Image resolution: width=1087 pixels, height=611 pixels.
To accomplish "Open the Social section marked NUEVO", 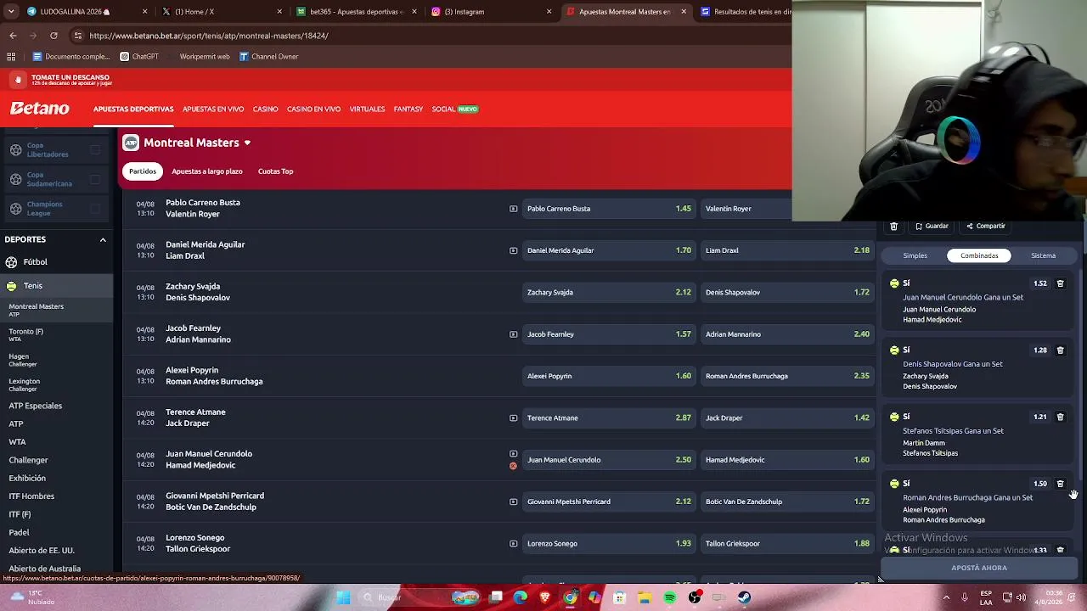I will tap(455, 109).
